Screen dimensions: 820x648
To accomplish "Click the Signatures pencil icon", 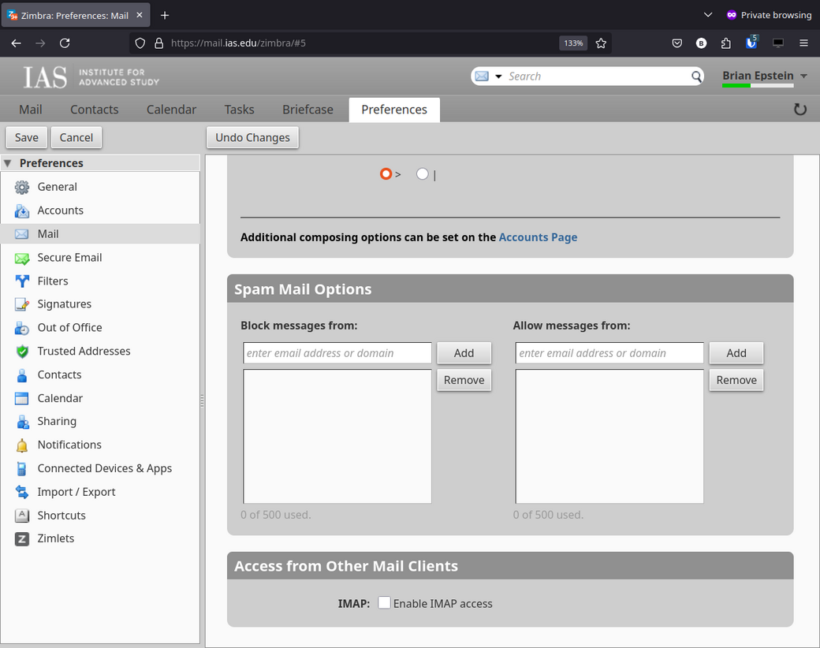I will tap(22, 304).
